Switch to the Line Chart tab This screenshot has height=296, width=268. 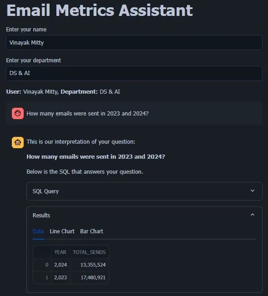(62, 231)
